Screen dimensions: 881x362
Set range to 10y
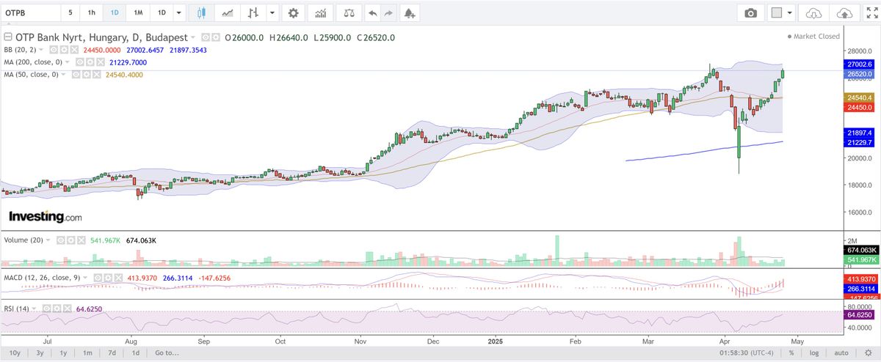(x=15, y=353)
